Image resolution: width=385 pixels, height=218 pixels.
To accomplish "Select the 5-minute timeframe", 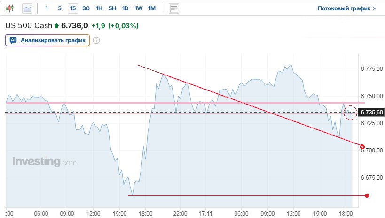I will [x=59, y=8].
